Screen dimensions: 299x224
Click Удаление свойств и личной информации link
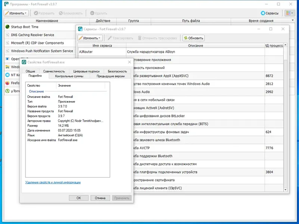coord(53,182)
